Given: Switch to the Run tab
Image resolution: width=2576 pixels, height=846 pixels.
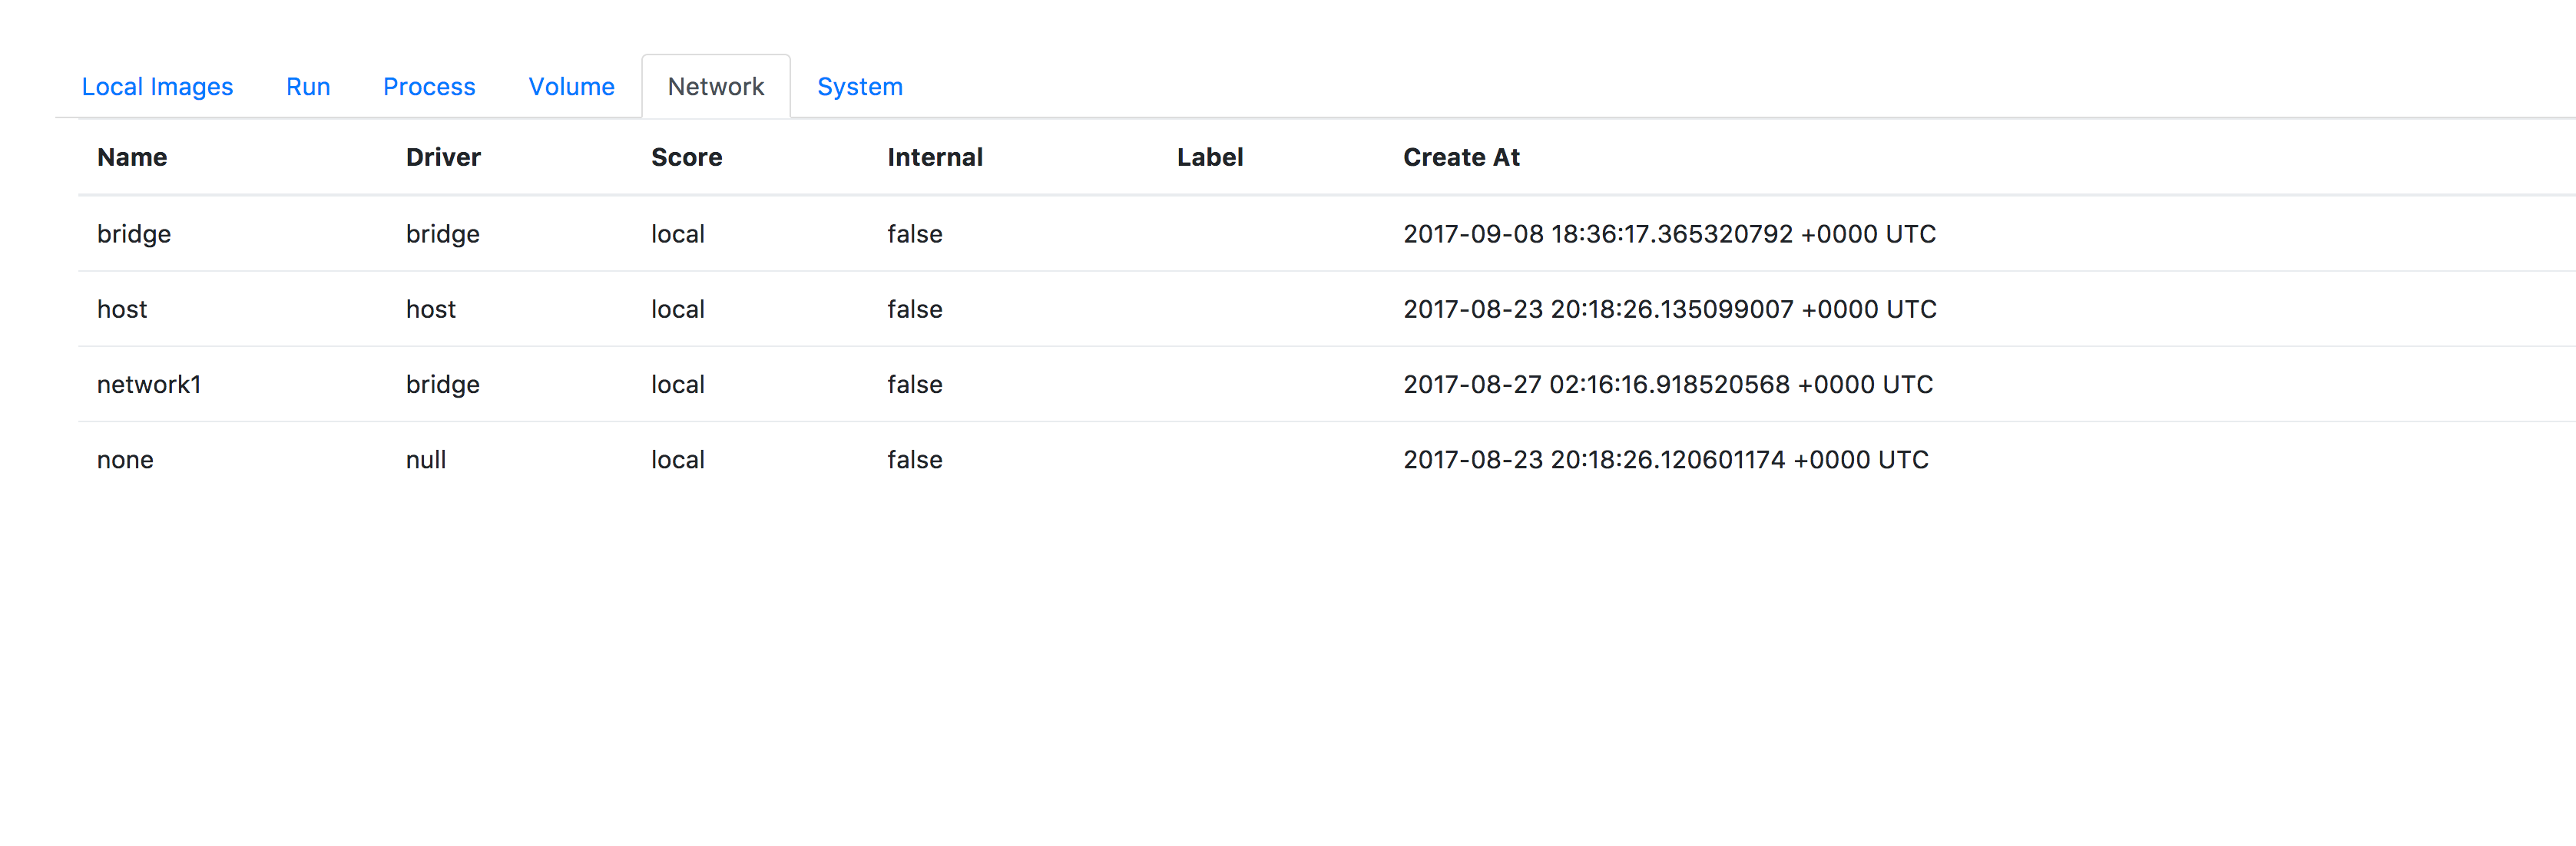Looking at the screenshot, I should point(308,87).
